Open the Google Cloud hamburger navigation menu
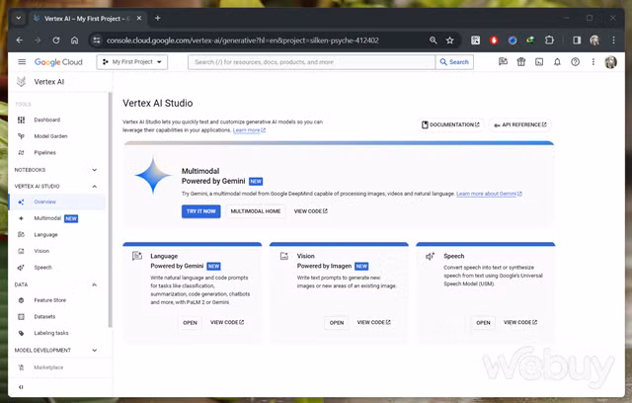This screenshot has height=403, width=632. tap(22, 61)
